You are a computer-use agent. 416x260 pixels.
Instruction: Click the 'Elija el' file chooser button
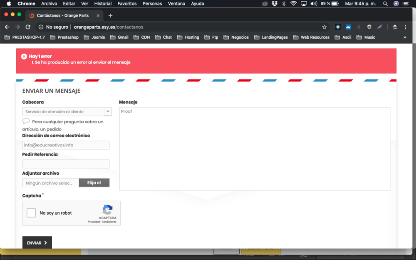(x=94, y=183)
